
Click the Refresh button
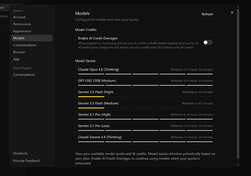tap(207, 14)
